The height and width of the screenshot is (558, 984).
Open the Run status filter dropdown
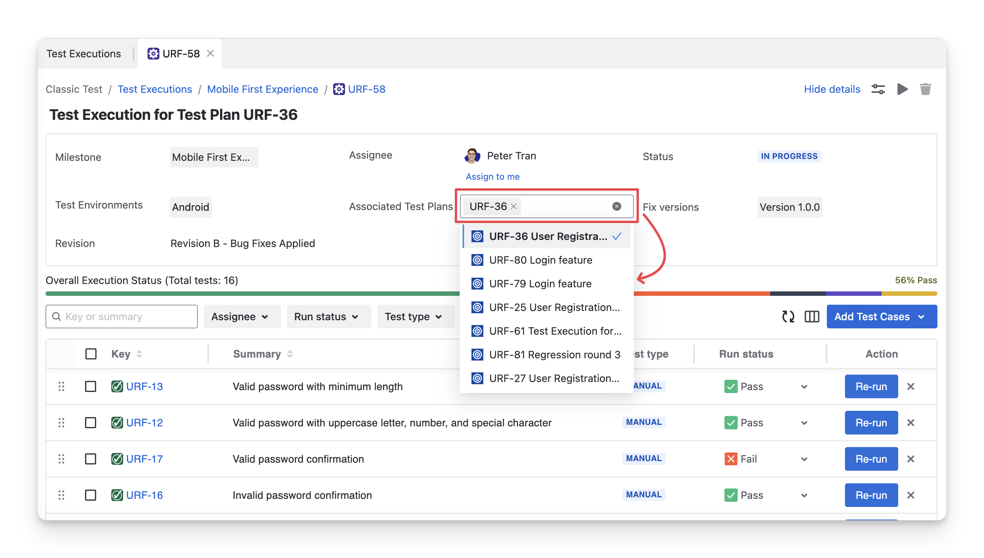point(328,317)
